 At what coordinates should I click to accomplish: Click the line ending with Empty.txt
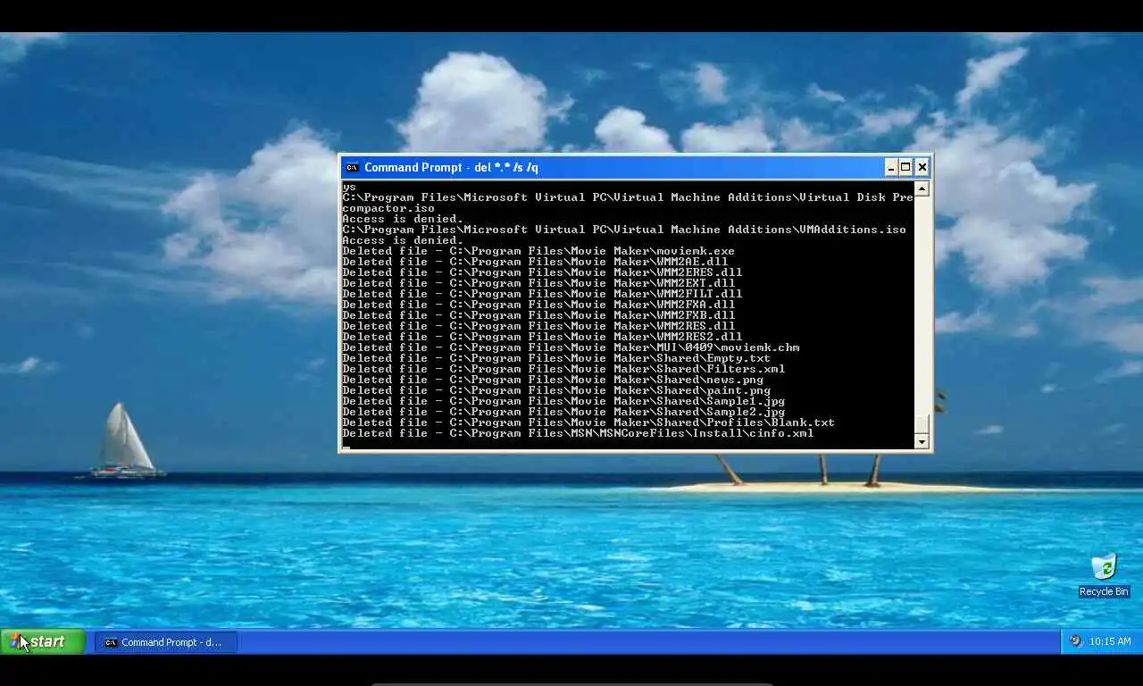[x=556, y=358]
